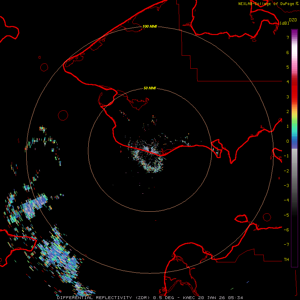Viewport: 300px width, 300px height.
Task: Click the [dB] unit label
Action: tap(284, 23)
